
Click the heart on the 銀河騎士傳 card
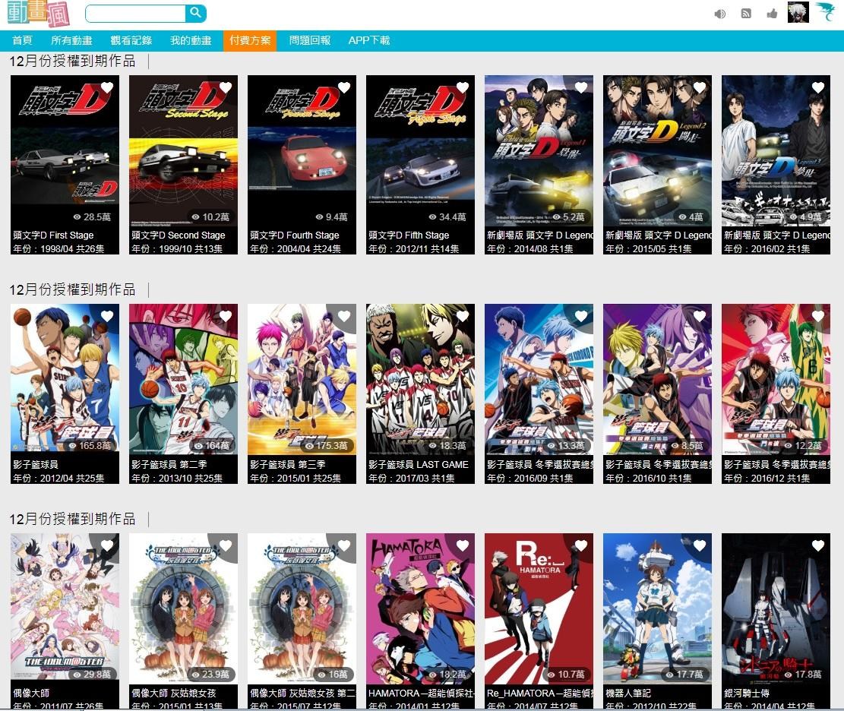click(818, 545)
